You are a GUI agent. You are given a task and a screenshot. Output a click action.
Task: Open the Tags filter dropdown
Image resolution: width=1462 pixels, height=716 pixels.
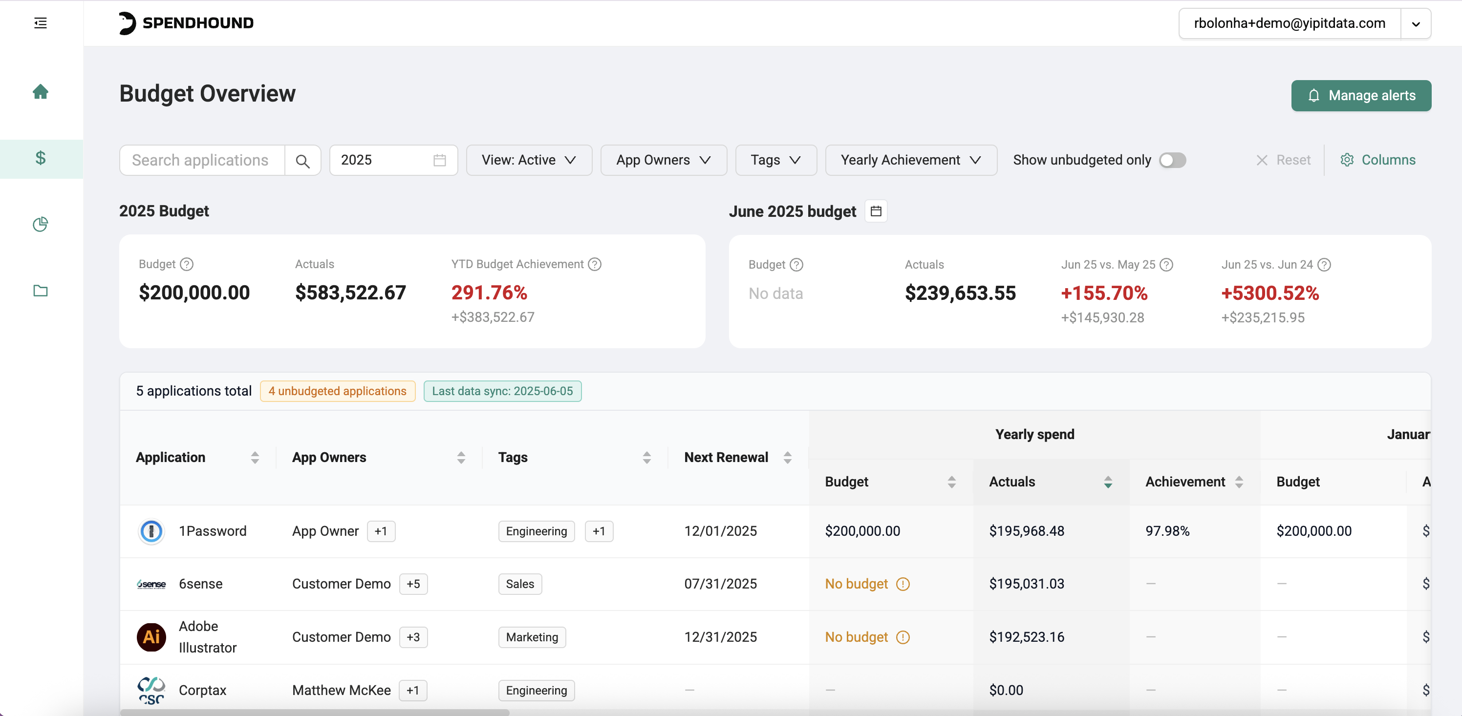(x=776, y=161)
